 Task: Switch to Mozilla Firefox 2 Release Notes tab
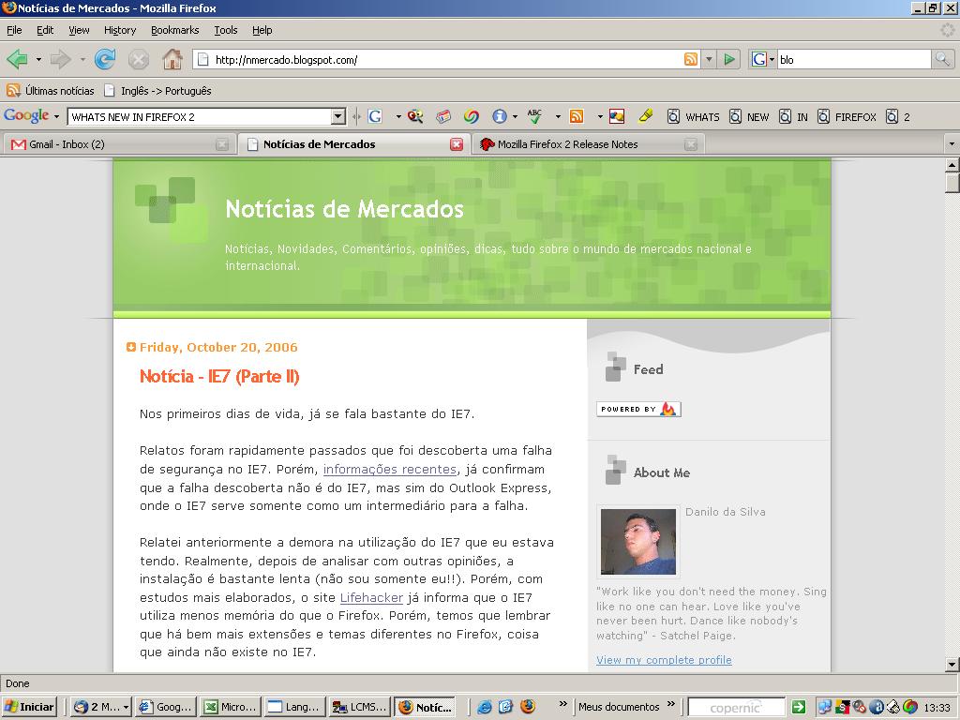[588, 144]
